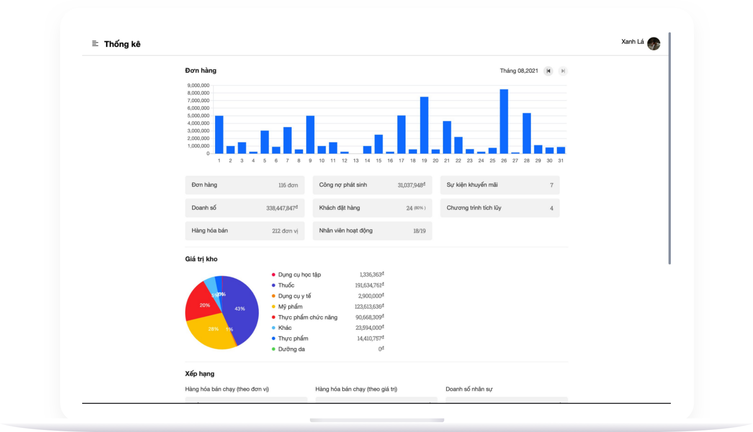This screenshot has height=432, width=753.
Task: Click the Dụng cụ học tập legend dot
Action: 273,275
